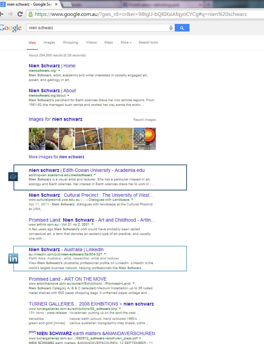The height and width of the screenshot is (344, 264).
Task: Open dropdown arrow next to edithcowan.academia.edu URL
Action: (x=95, y=175)
